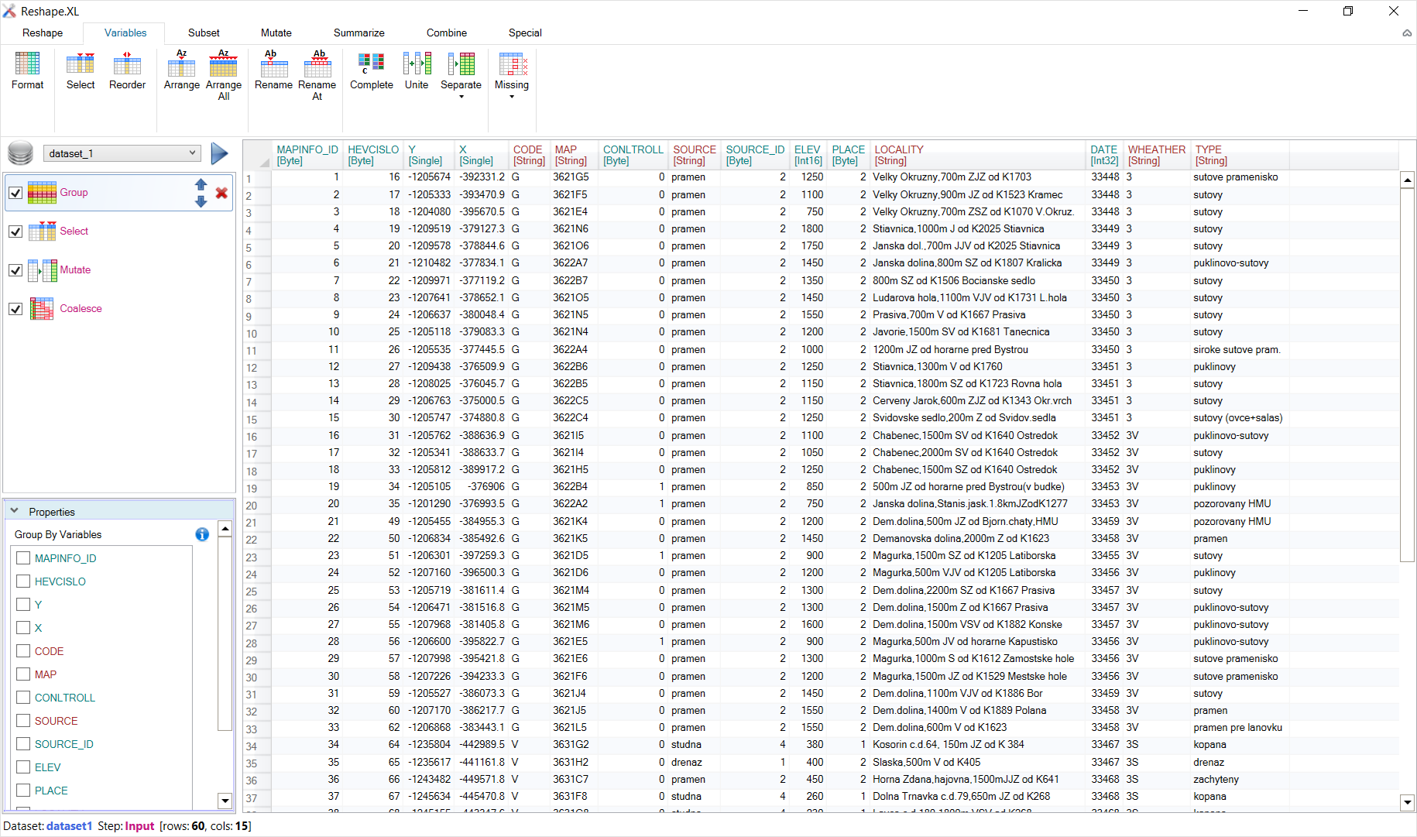Click the database stack icon
Image resolution: width=1417 pixels, height=837 pixels.
(21, 153)
